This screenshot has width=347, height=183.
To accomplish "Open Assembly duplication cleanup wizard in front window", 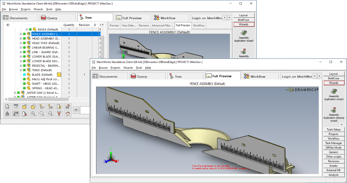I will [x=334, y=114].
